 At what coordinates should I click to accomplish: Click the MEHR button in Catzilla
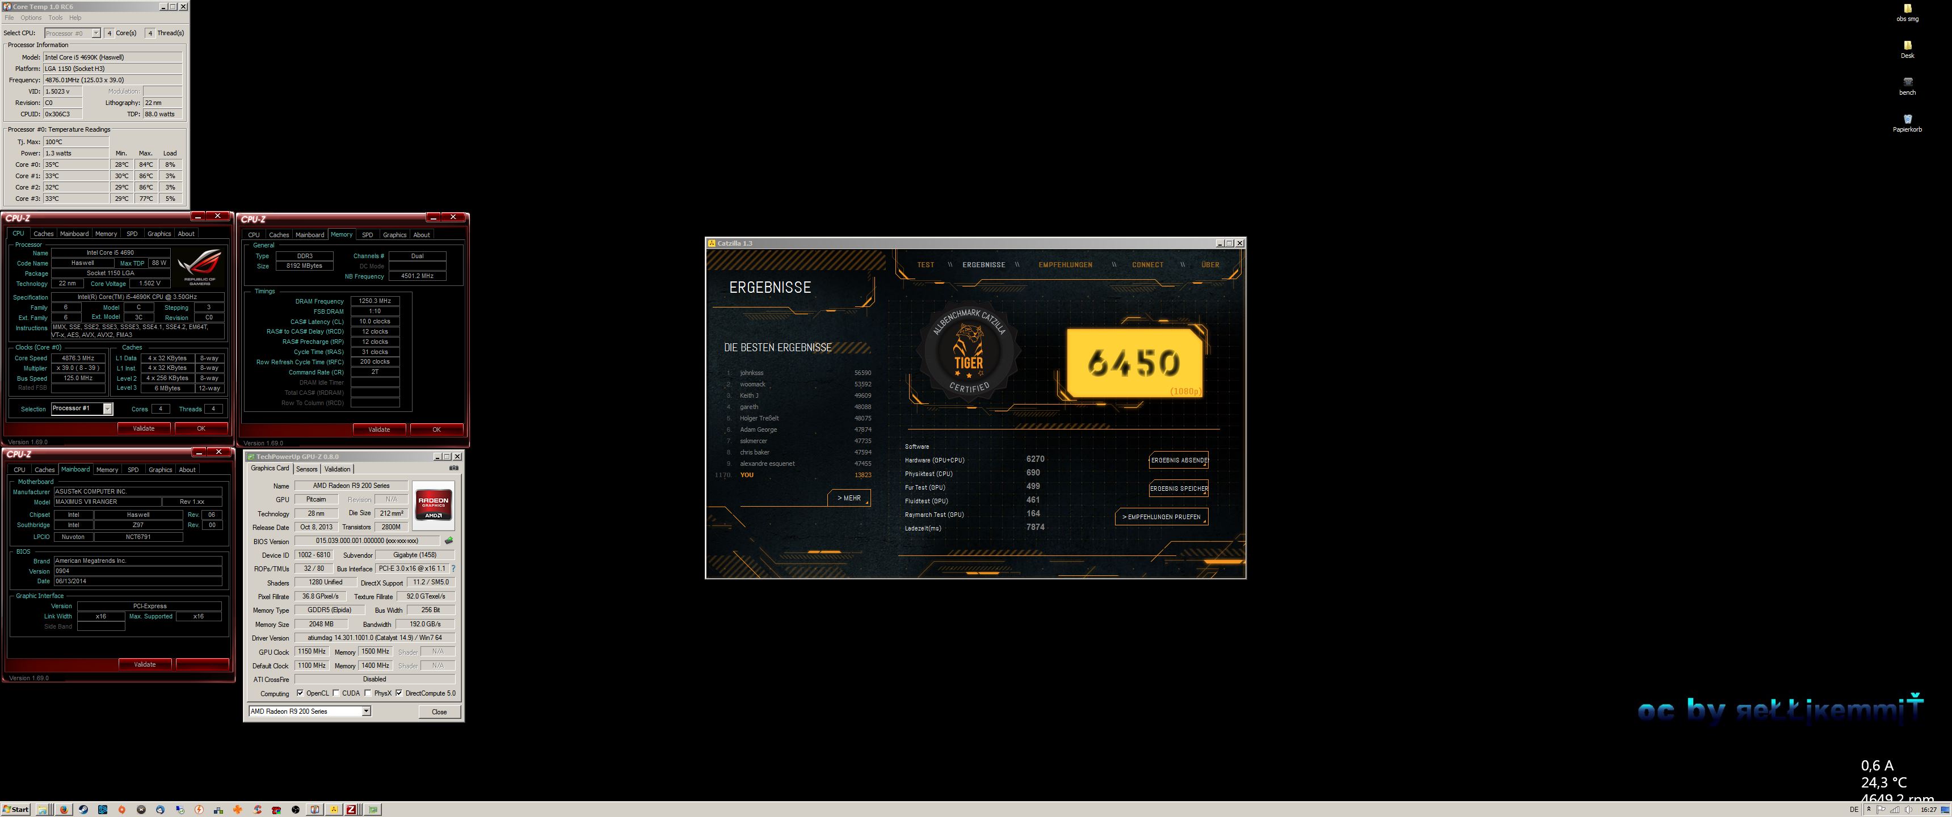(849, 498)
